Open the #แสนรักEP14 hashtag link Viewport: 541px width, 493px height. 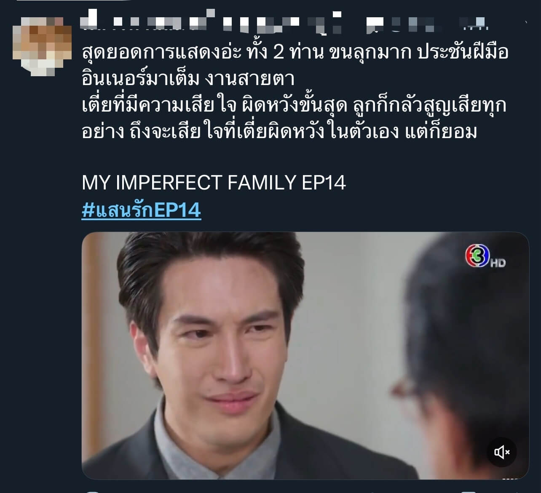tap(141, 210)
